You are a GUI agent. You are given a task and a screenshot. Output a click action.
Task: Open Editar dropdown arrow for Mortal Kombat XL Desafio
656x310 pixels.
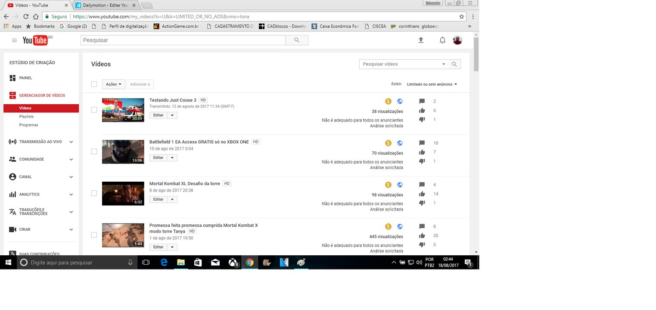coord(172,199)
